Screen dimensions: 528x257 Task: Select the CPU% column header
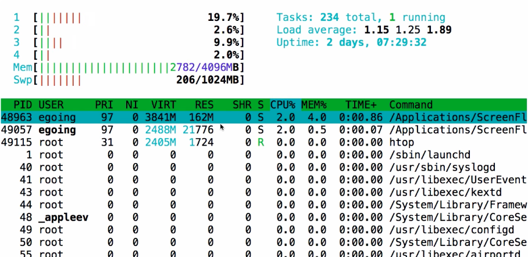[283, 105]
